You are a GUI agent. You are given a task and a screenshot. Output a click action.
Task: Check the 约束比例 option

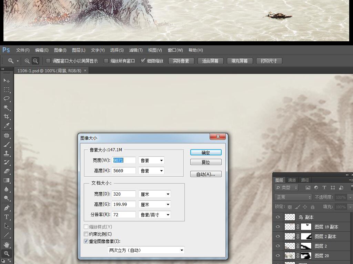coord(86,234)
